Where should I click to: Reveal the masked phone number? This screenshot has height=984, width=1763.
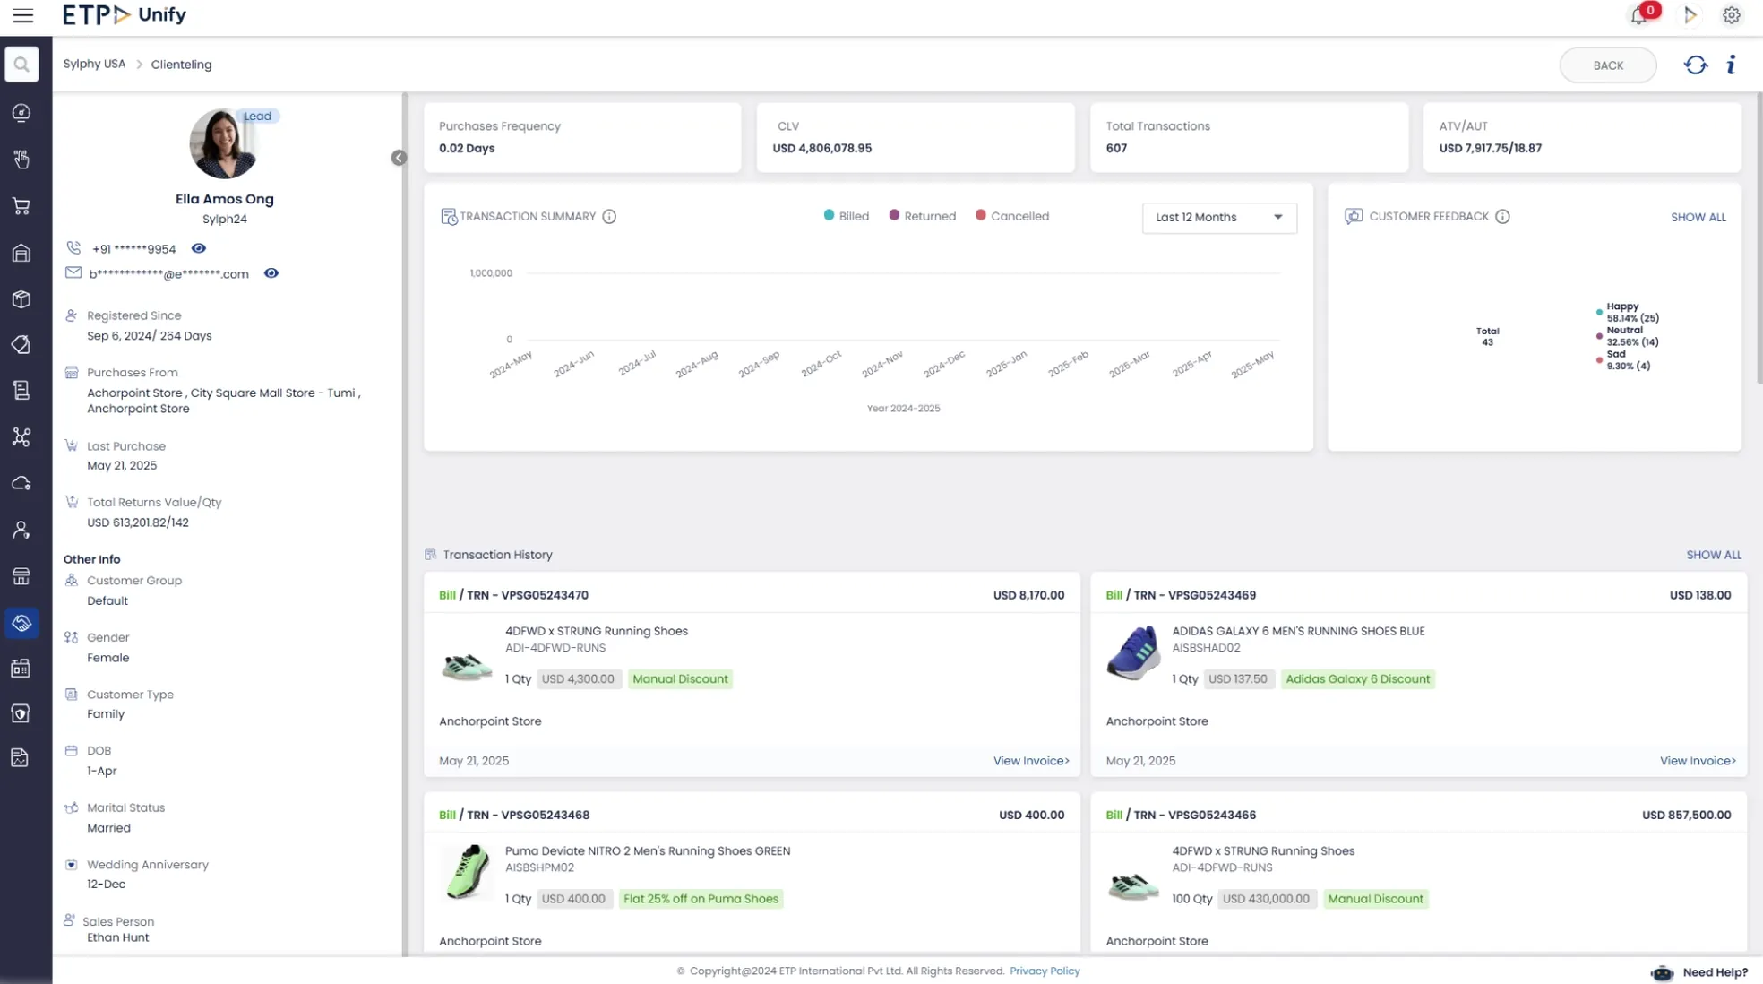click(199, 248)
